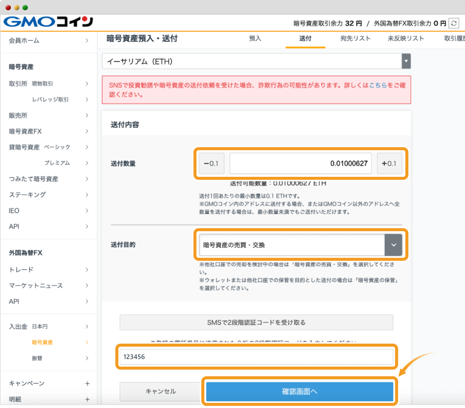Refresh trading balance with reload icon

[454, 23]
